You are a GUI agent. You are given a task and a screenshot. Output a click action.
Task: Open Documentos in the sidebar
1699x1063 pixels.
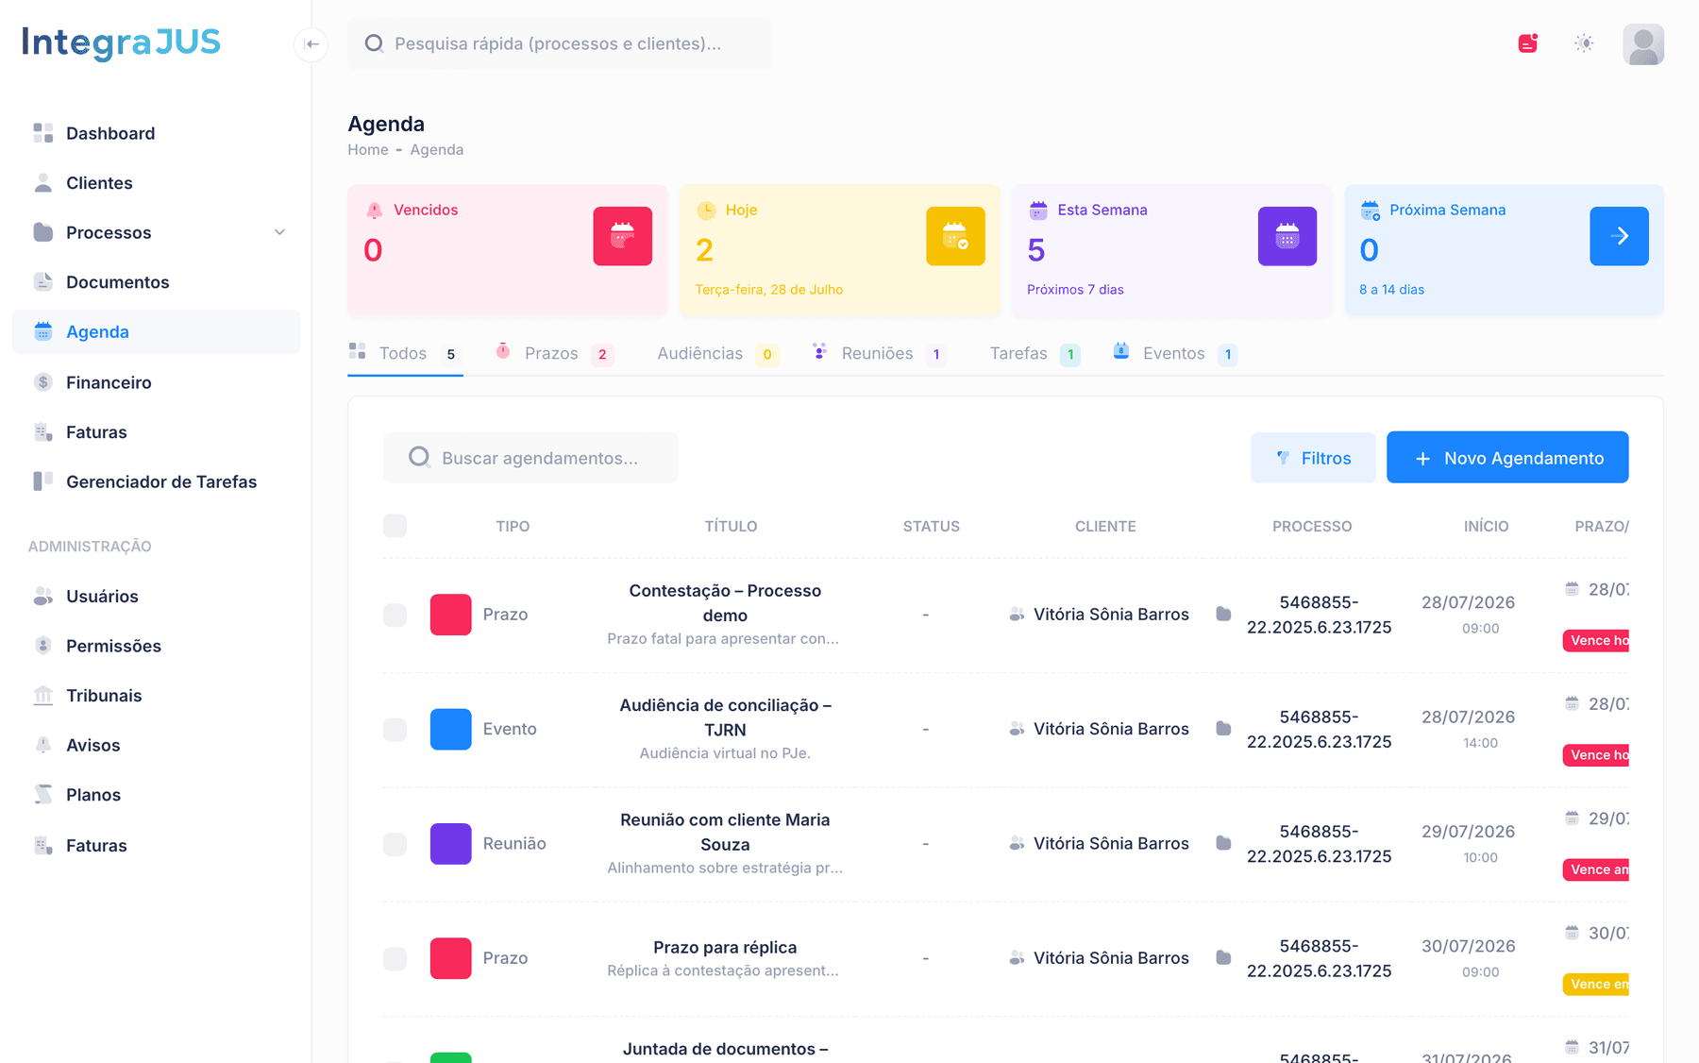point(156,282)
